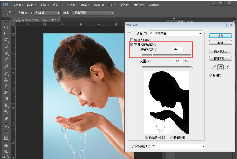Select the 选择范围(E) radio button
Image resolution: width=237 pixels, height=159 pixels.
(x=146, y=138)
